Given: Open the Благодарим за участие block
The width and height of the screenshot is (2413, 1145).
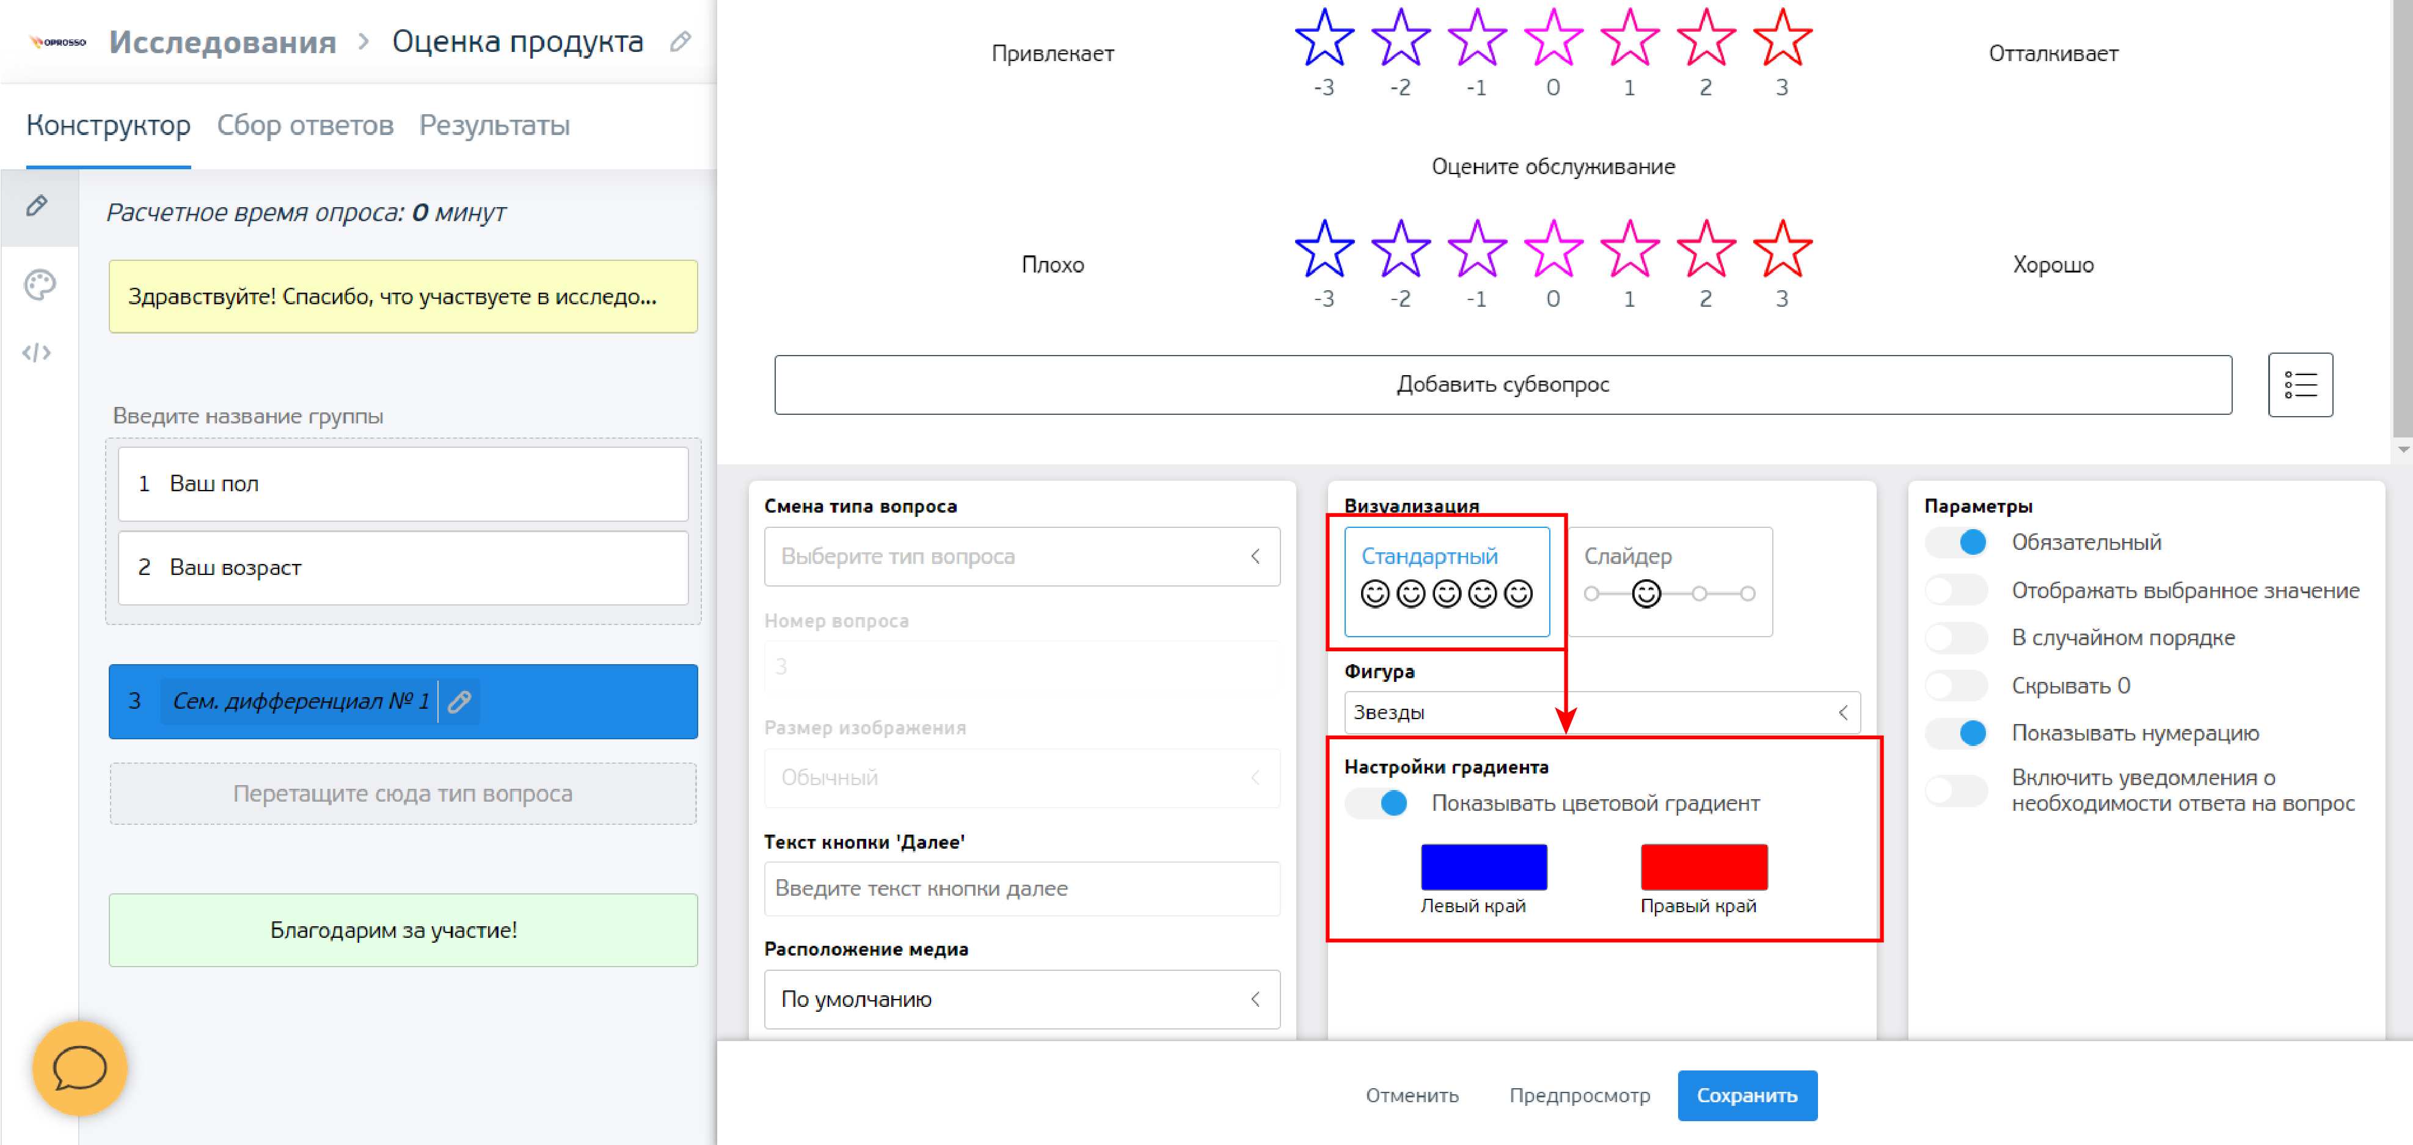Looking at the screenshot, I should [403, 931].
